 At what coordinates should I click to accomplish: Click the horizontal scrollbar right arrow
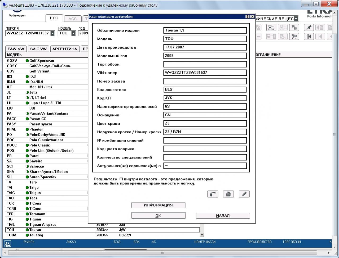[329, 253]
